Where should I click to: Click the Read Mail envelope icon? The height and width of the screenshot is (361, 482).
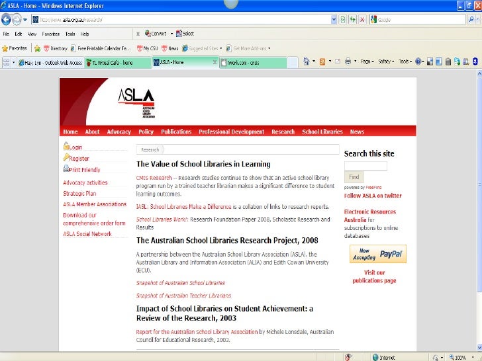pos(338,61)
